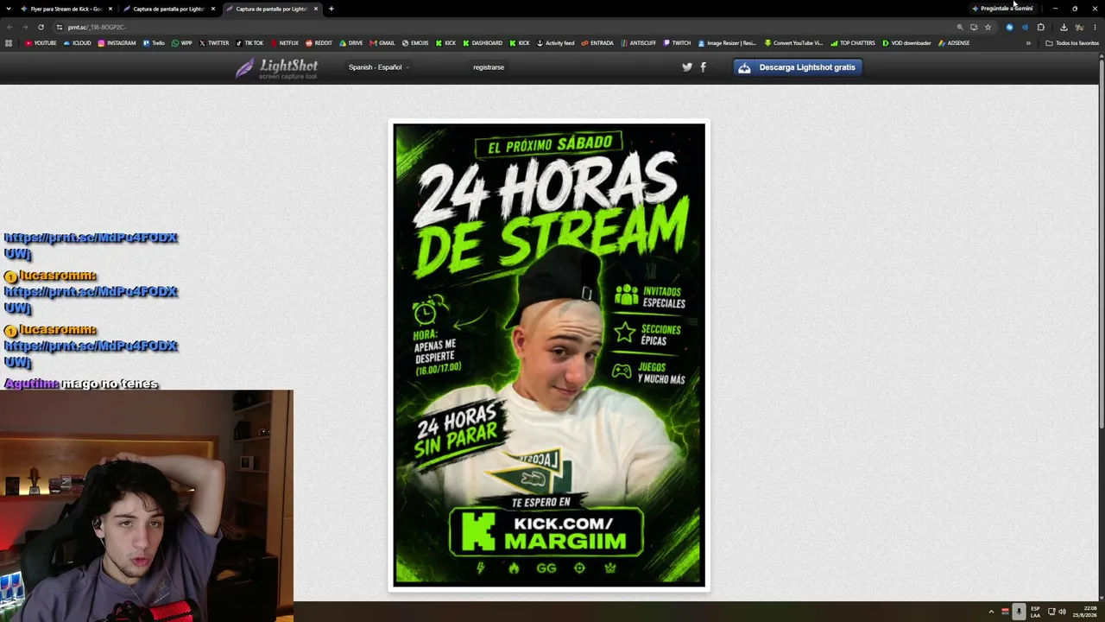The image size is (1105, 622).
Task: Open the Extensions puzzle-piece menu
Action: [x=1040, y=27]
